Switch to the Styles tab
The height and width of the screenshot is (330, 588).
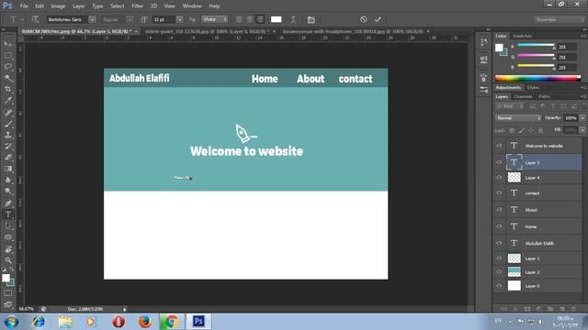(x=533, y=88)
